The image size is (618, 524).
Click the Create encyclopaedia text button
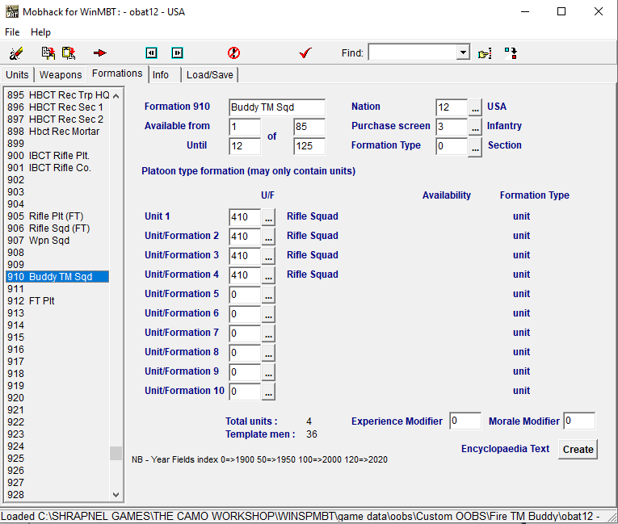[578, 450]
